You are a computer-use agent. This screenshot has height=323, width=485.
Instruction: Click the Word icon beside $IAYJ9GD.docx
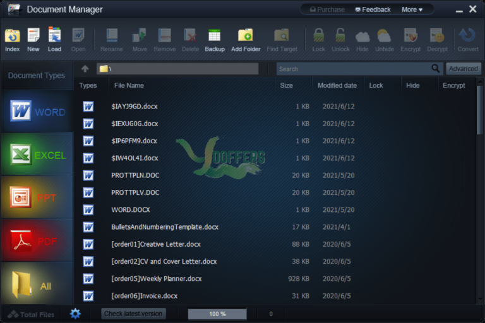coord(88,107)
